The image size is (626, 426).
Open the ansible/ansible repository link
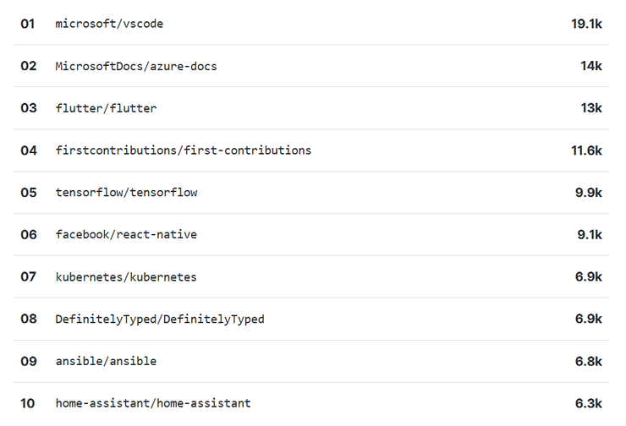106,361
